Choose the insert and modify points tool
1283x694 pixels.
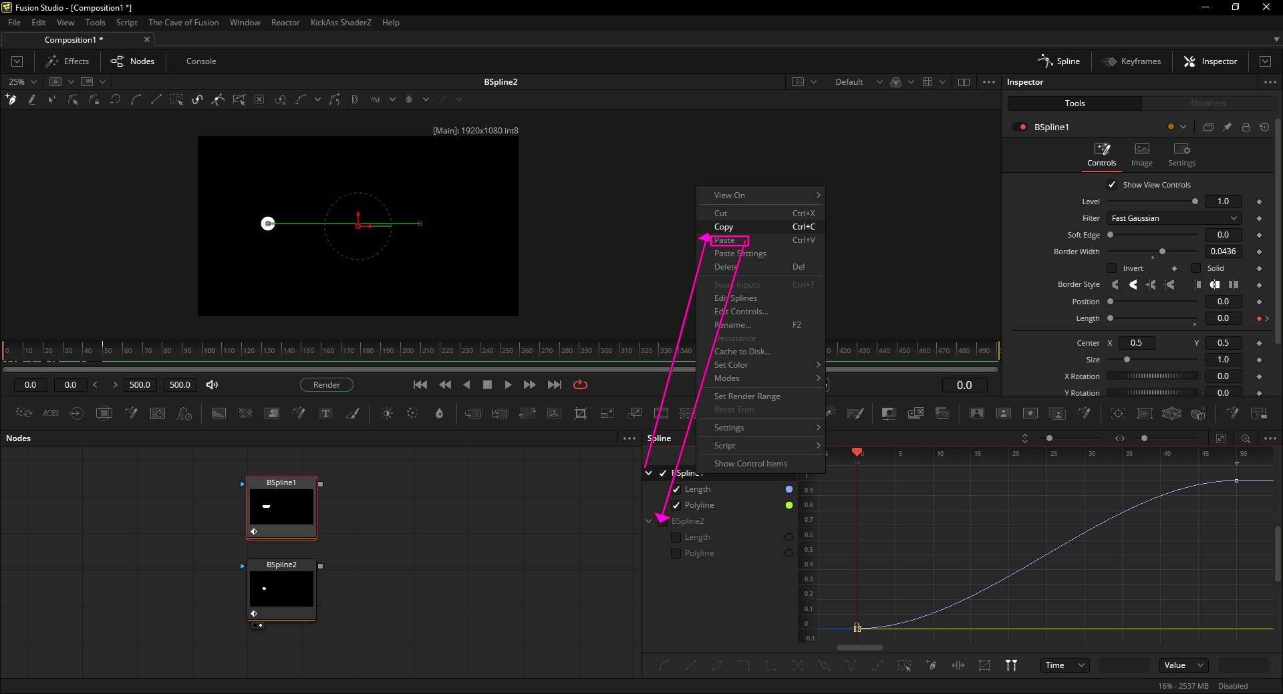(x=52, y=99)
